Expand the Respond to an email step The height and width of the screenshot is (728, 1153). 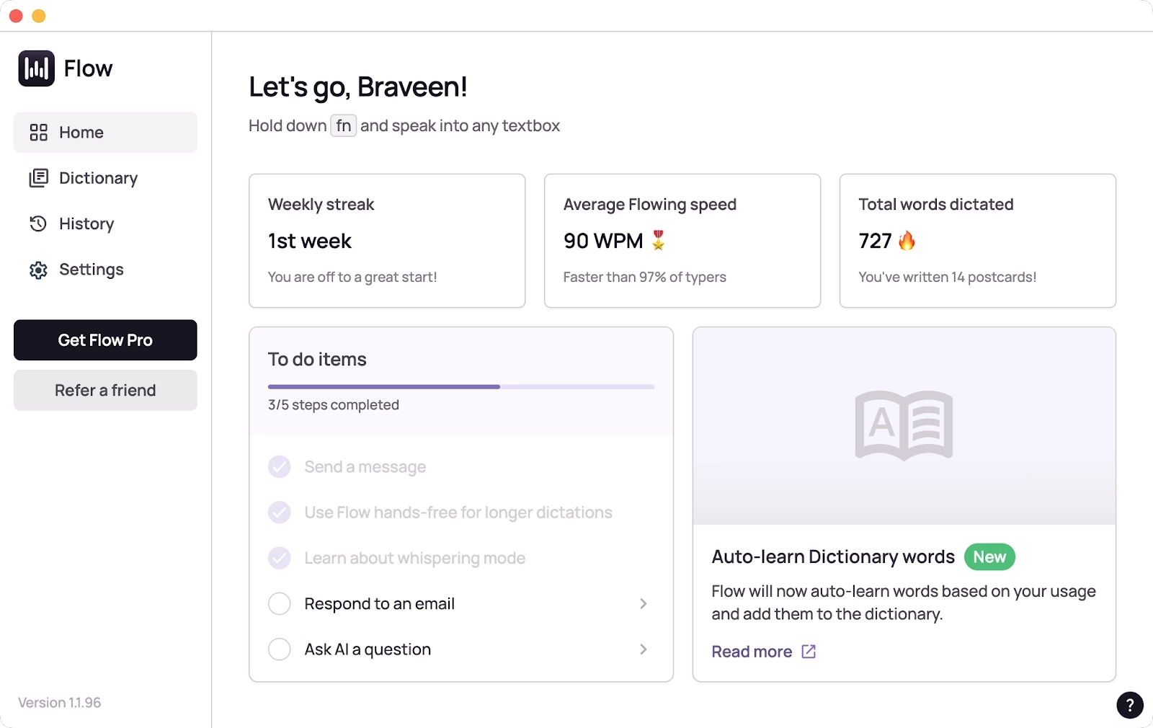[644, 603]
